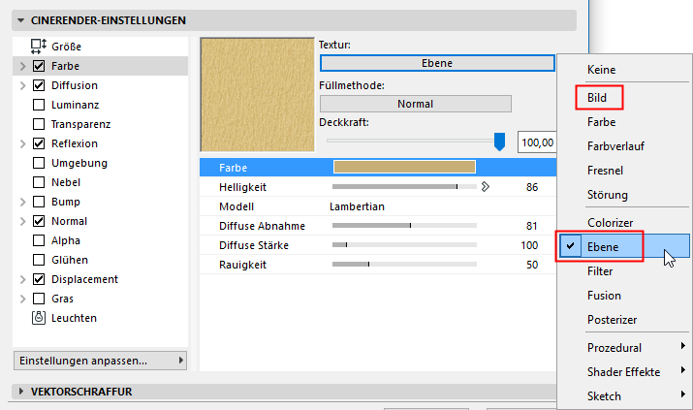Click the Farbe tan color swatch
Viewport: 693px width, 410px height.
pos(404,167)
